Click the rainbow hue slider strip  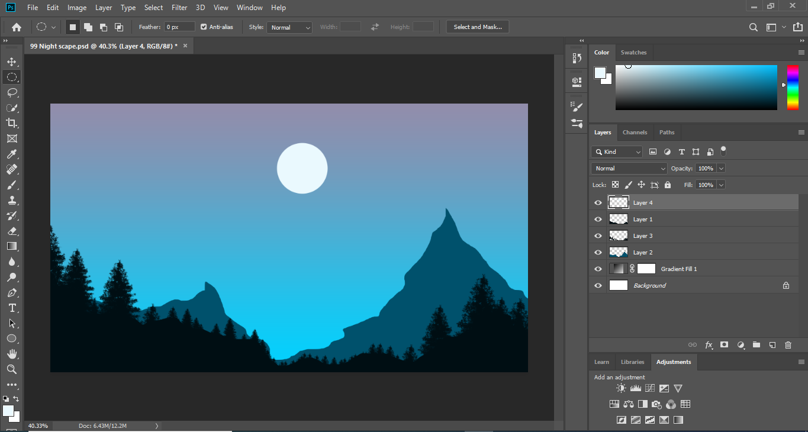(x=793, y=88)
